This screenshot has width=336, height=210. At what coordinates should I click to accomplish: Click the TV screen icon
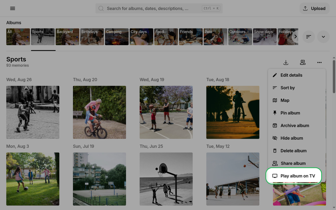[275, 176]
